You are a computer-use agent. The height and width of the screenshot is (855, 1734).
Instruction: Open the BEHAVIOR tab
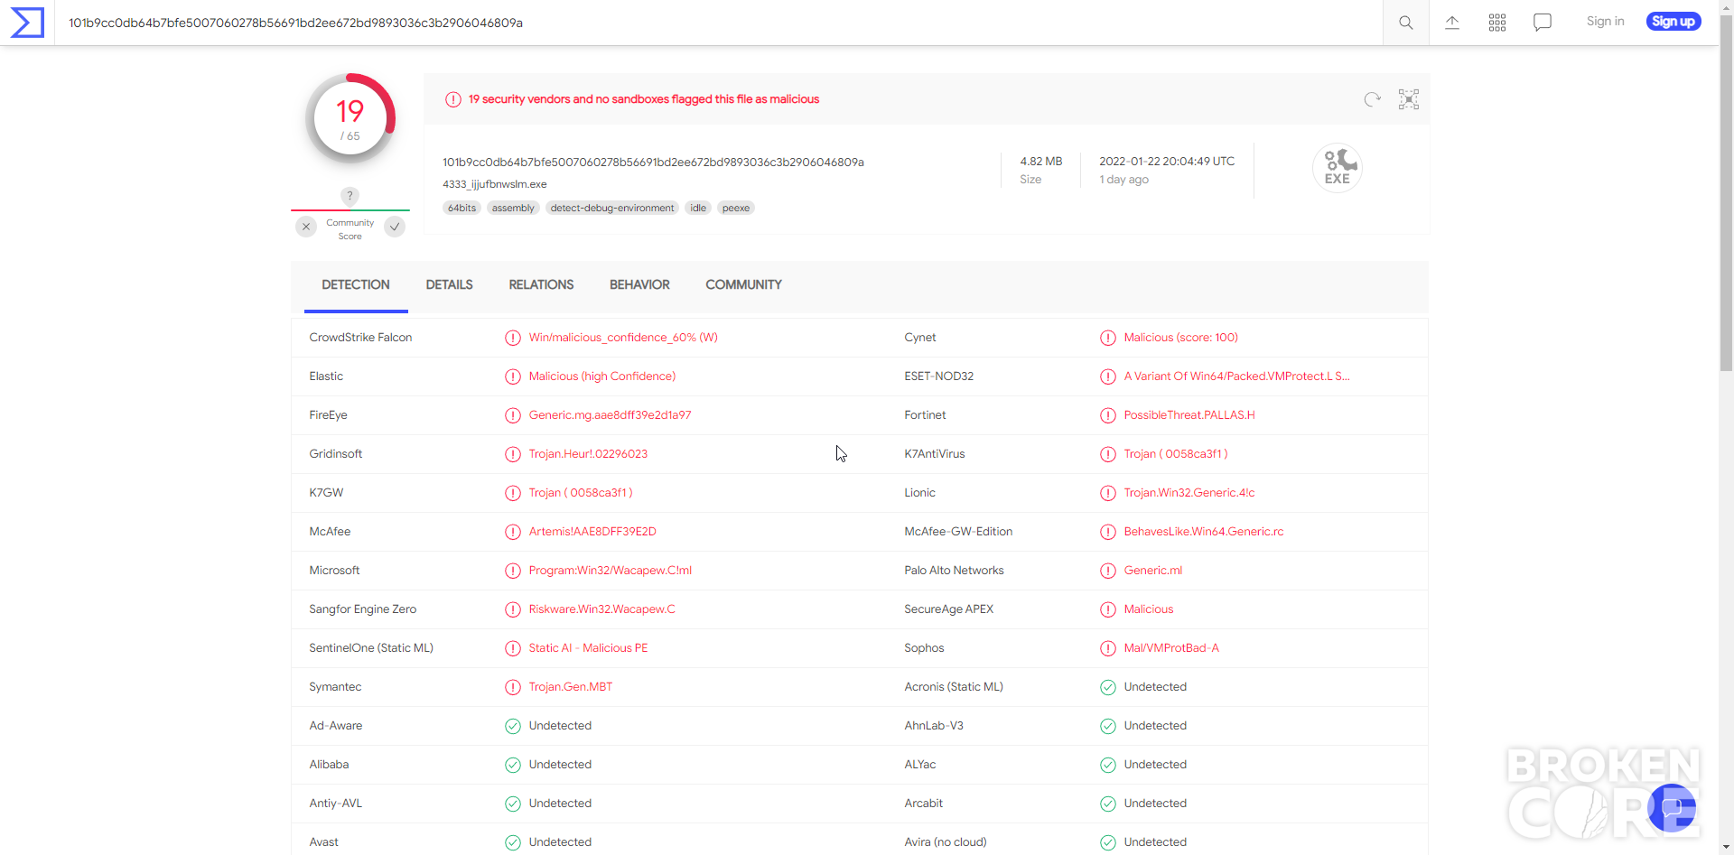click(639, 284)
